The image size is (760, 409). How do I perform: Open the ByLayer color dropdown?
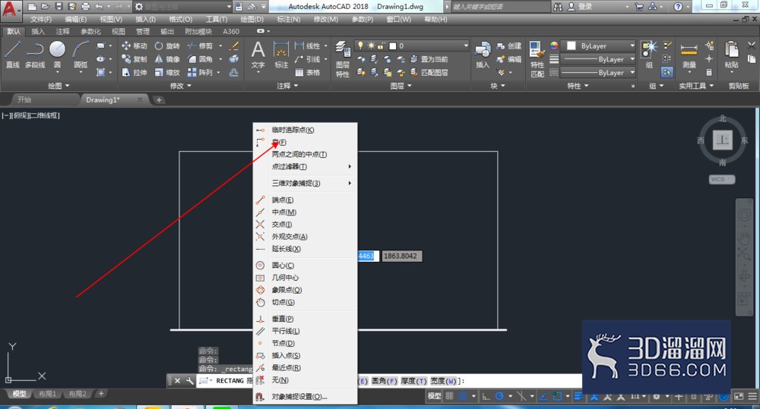[x=598, y=46]
